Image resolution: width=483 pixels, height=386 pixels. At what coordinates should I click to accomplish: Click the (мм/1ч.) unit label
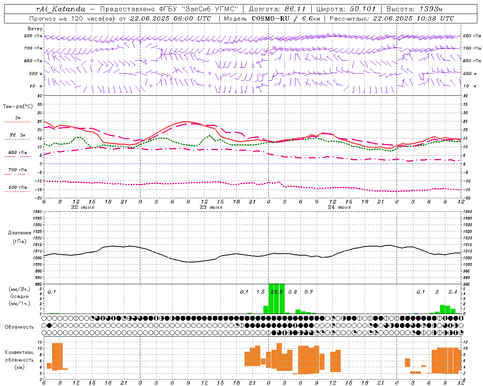point(20,303)
